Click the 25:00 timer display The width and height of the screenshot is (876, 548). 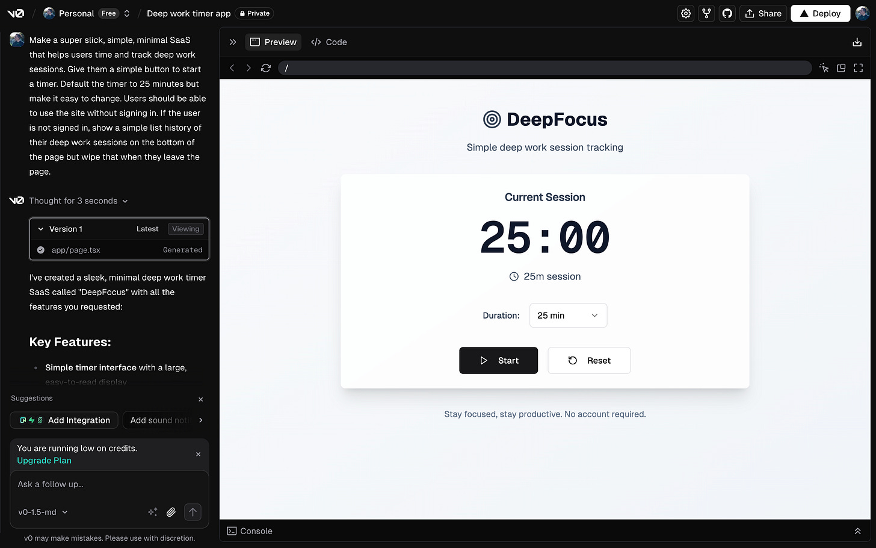pos(545,237)
